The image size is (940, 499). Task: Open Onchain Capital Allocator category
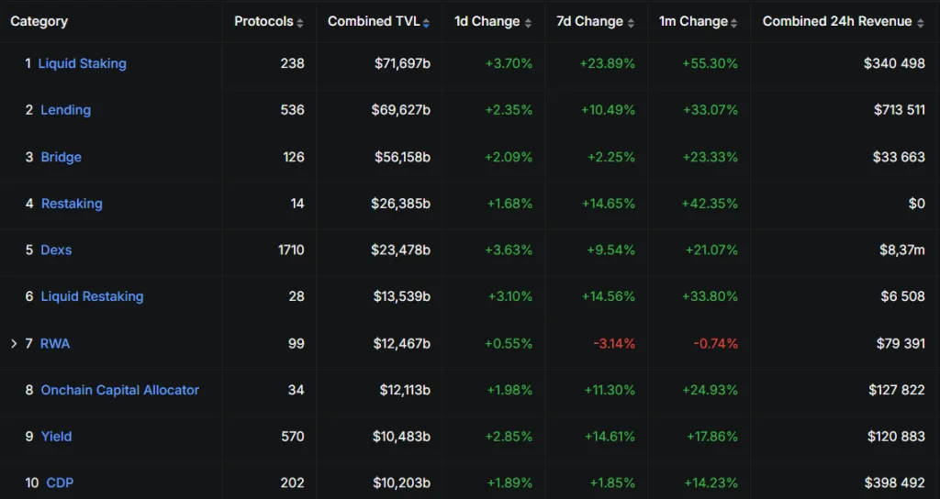pyautogui.click(x=119, y=390)
